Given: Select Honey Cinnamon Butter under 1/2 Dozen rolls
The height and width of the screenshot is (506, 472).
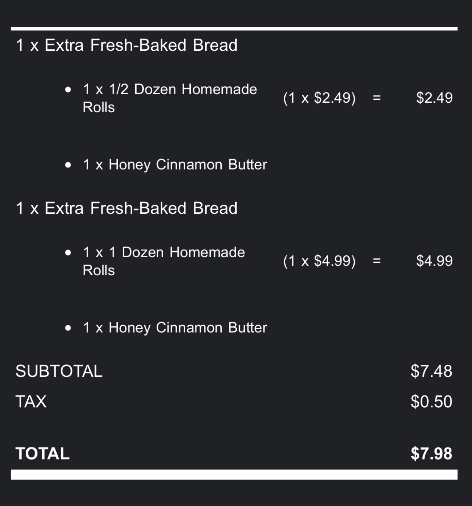Looking at the screenshot, I should point(175,164).
